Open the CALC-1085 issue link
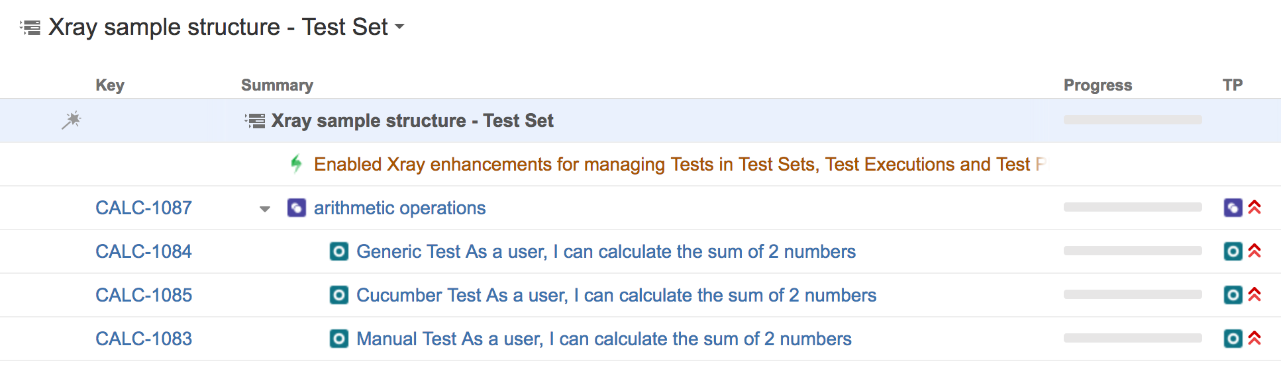1281x373 pixels. pos(144,295)
